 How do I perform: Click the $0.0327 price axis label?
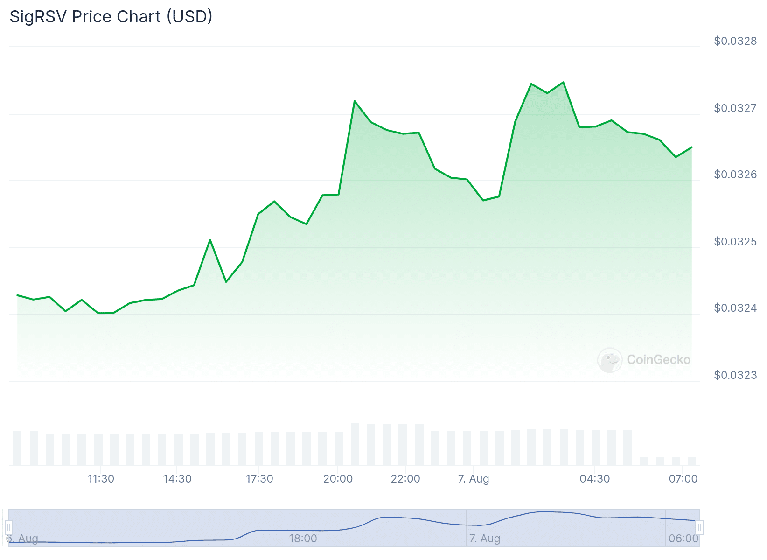tap(735, 108)
